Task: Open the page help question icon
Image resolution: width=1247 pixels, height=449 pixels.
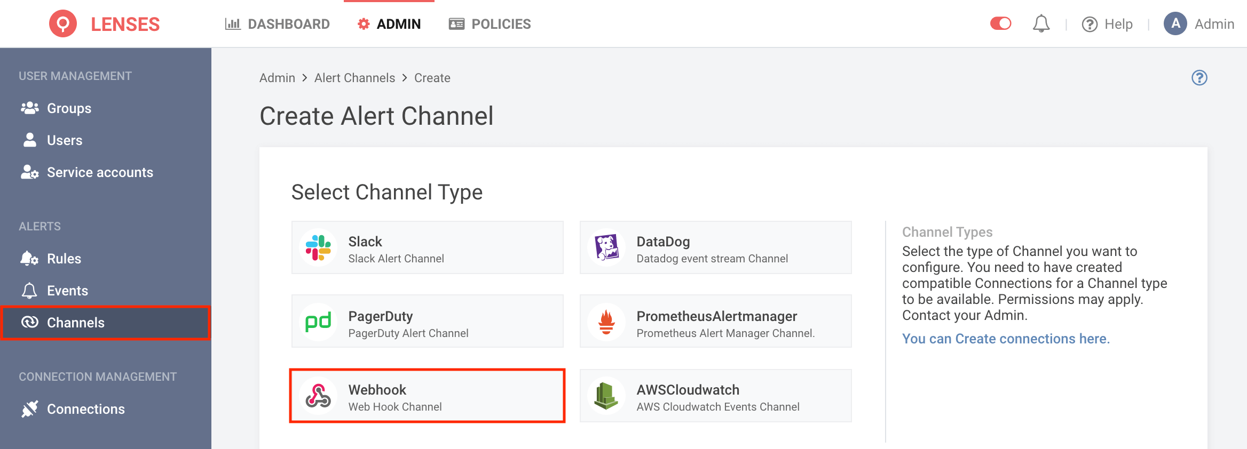Action: point(1199,78)
